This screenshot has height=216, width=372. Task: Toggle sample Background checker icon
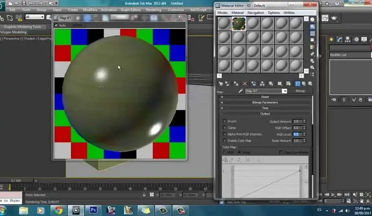click(312, 33)
